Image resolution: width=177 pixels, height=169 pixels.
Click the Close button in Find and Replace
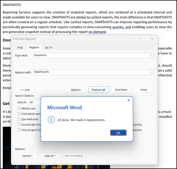point(144,90)
